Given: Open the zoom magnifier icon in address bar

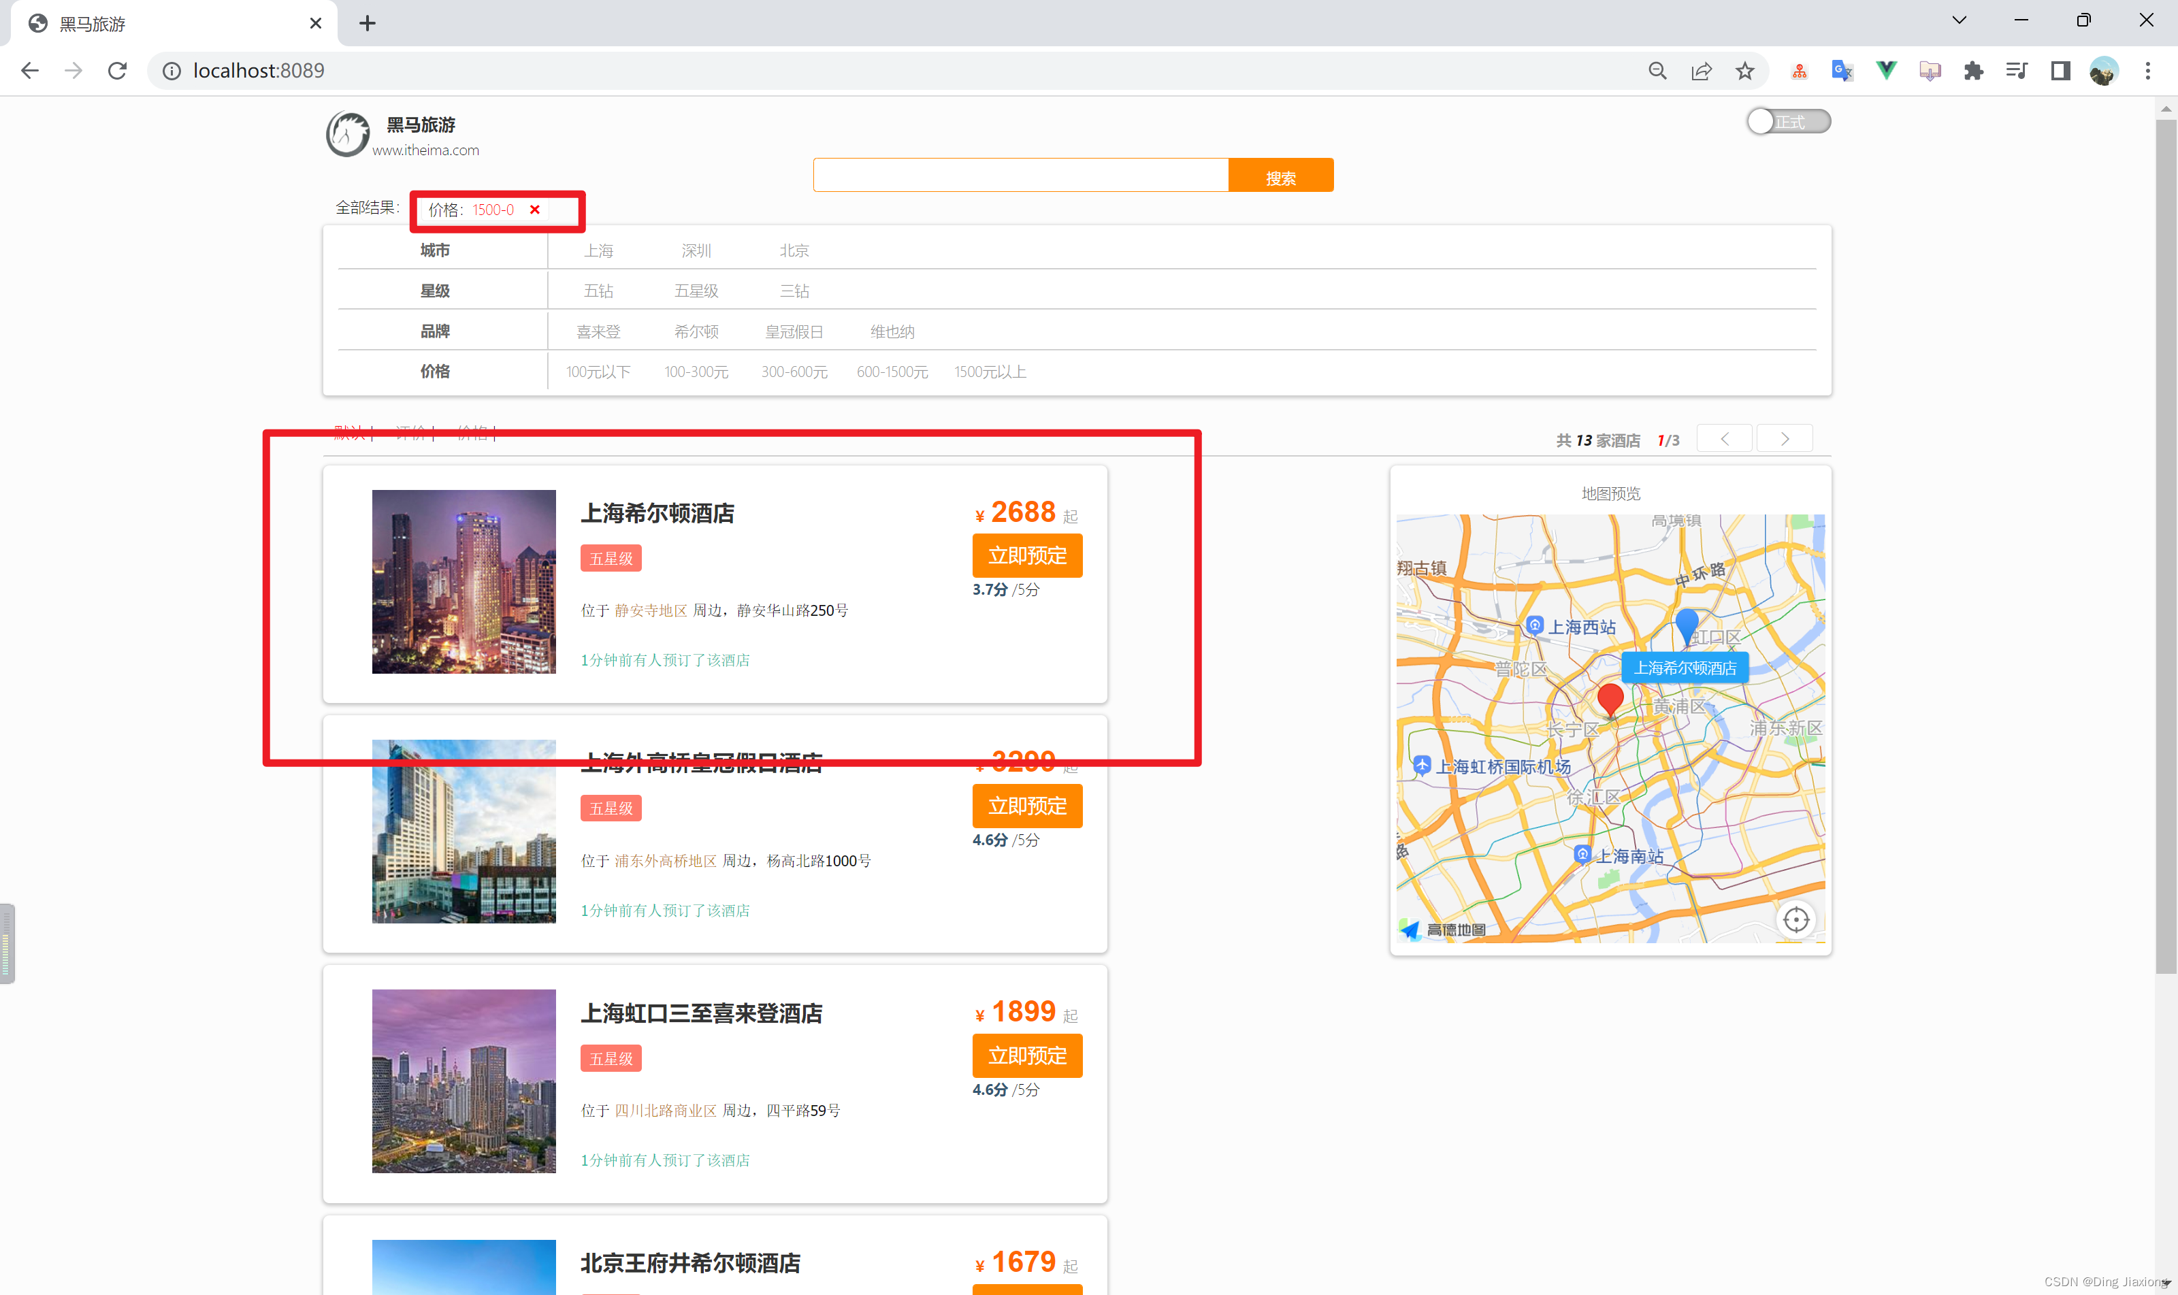Looking at the screenshot, I should (x=1657, y=71).
